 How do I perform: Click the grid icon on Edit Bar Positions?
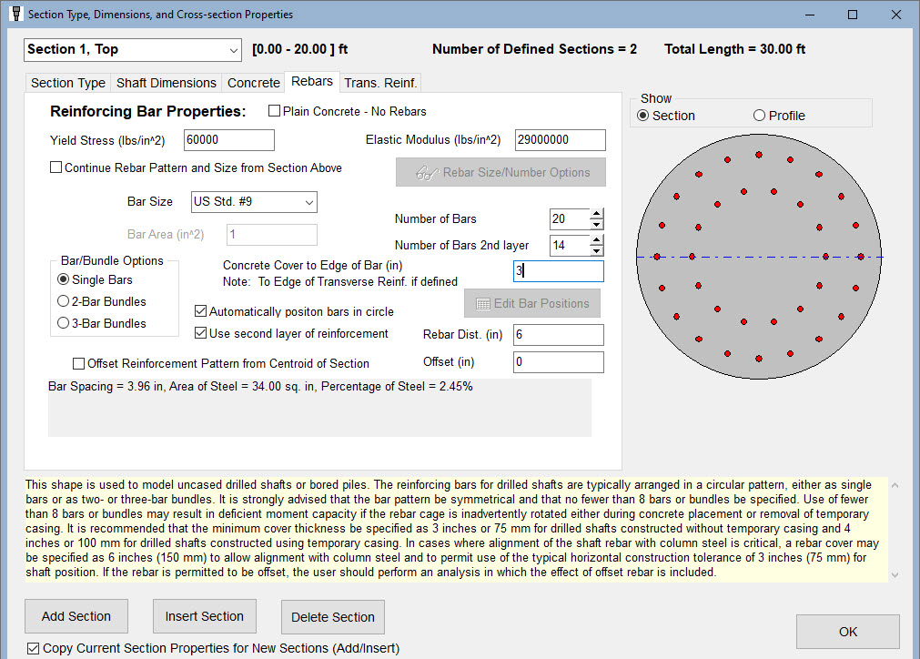[483, 304]
